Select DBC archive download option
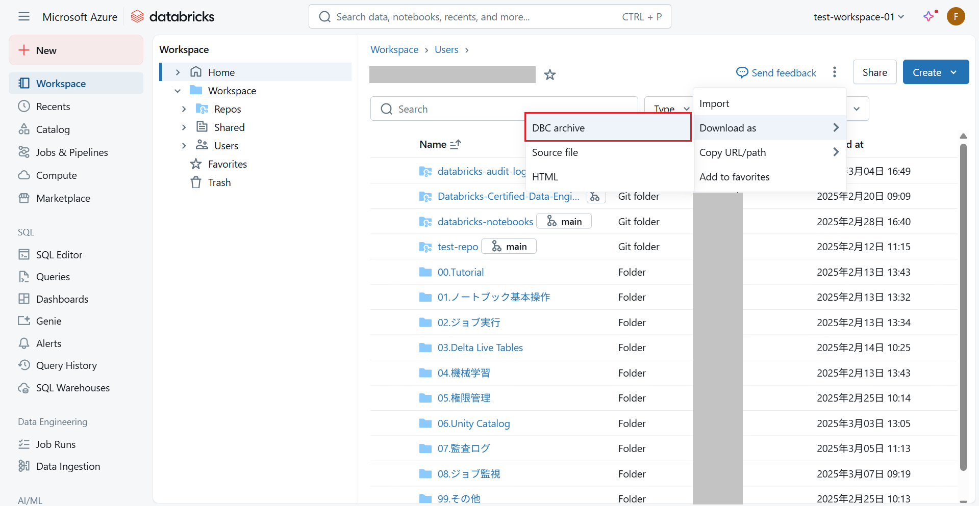Viewport: 979px width, 506px height. [x=608, y=127]
